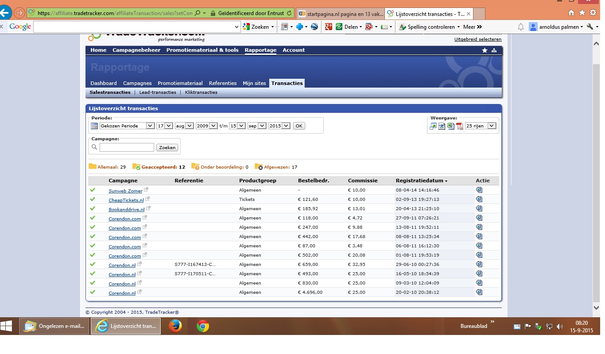Open the Kliktransacties sub-tab

[201, 92]
